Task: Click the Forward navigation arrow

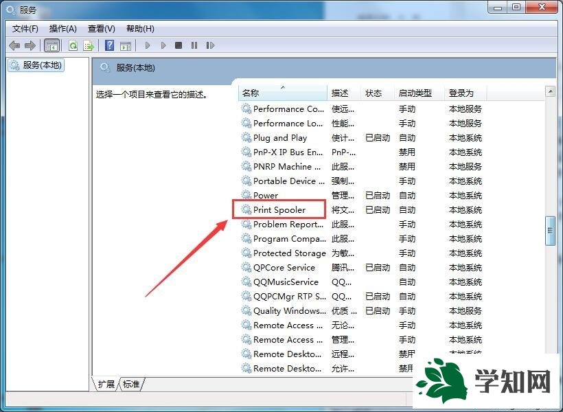Action: pyautogui.click(x=30, y=45)
